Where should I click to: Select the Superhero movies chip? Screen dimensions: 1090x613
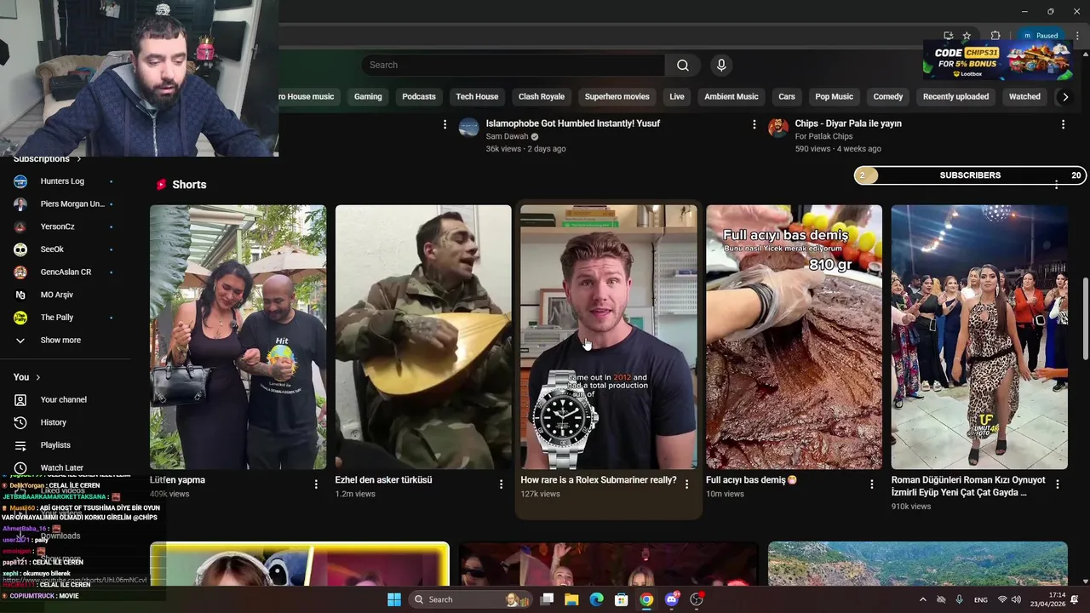(617, 97)
